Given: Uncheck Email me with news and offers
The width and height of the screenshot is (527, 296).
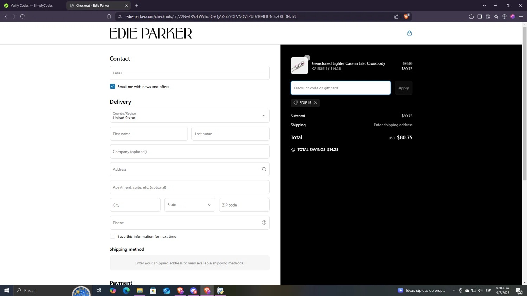Looking at the screenshot, I should coord(112,87).
